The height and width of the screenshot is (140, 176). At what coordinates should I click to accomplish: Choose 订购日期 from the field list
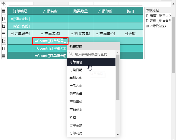[x=76, y=70]
